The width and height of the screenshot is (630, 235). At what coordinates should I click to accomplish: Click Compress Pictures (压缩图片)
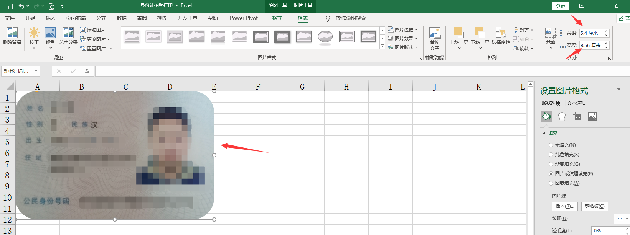(x=92, y=30)
